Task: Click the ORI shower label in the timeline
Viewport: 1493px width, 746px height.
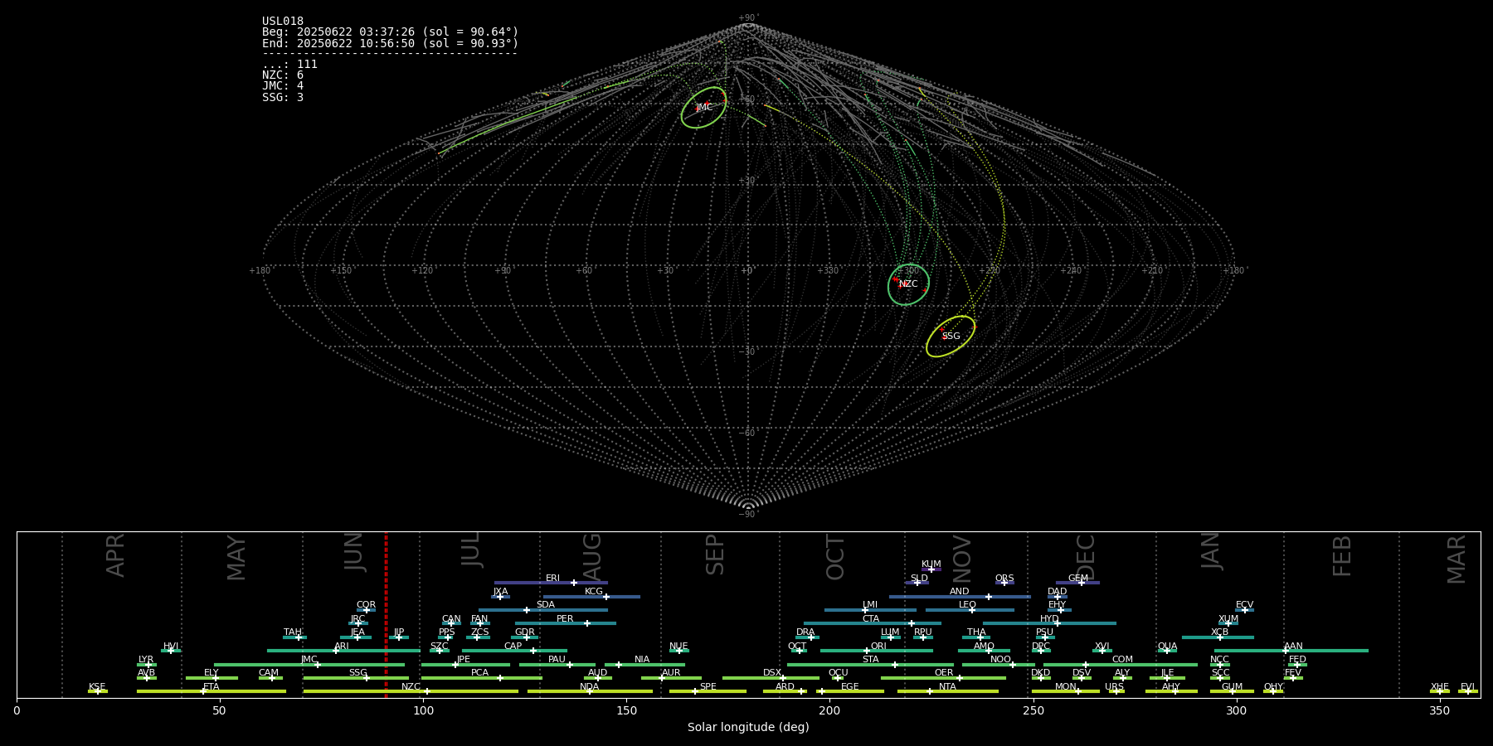Action: [878, 647]
